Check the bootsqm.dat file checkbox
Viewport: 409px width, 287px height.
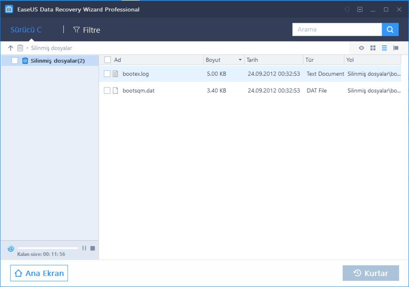click(107, 90)
